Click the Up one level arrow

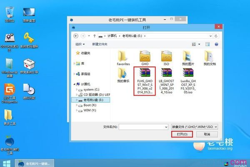tap(95, 36)
